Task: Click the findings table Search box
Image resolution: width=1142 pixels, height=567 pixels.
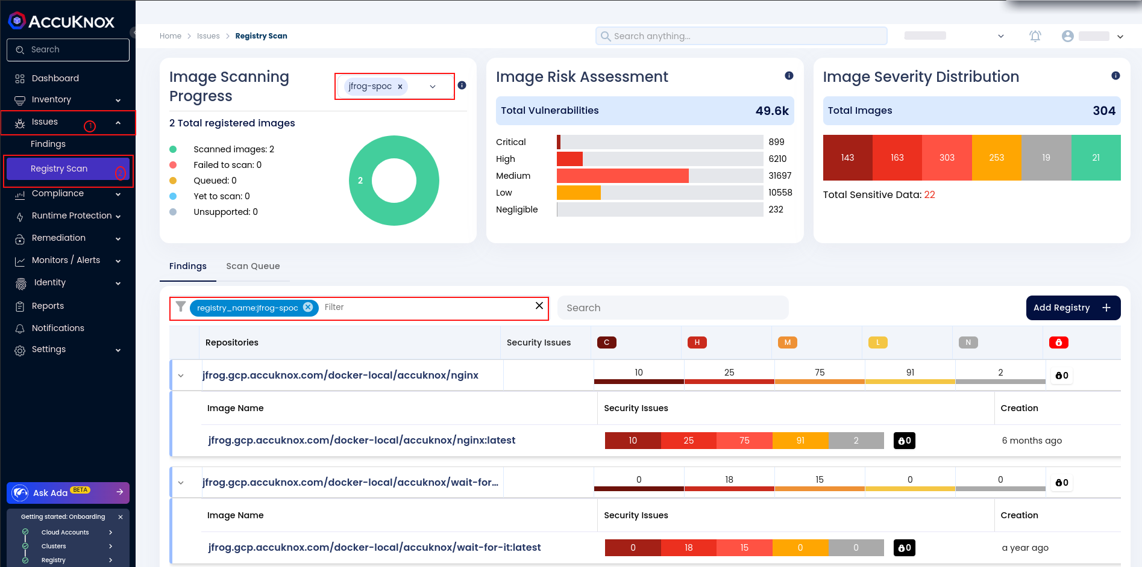Action: click(673, 308)
